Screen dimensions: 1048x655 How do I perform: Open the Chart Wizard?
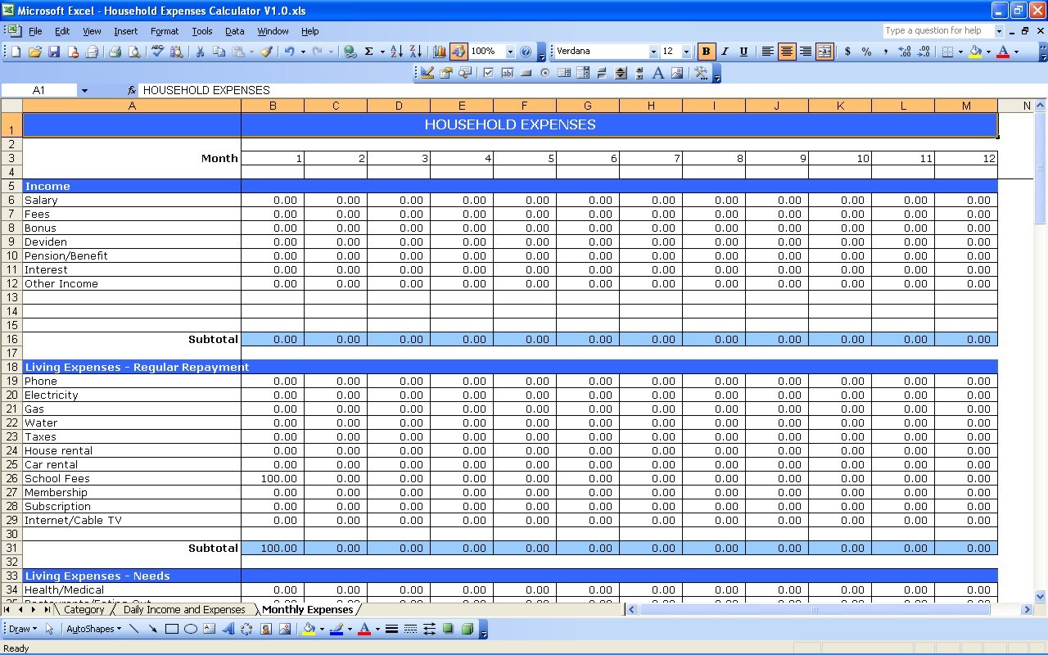pos(439,51)
